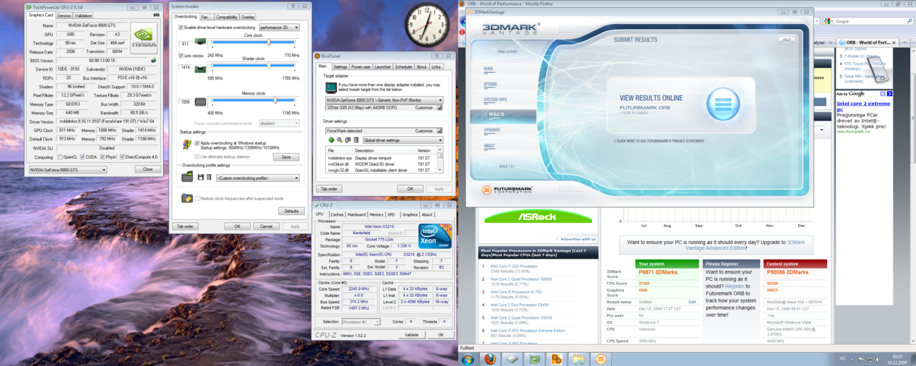Delete overclocking profile with trash icon
The image size is (916, 366).
point(209,178)
